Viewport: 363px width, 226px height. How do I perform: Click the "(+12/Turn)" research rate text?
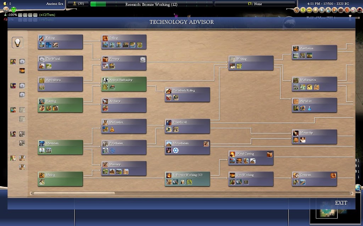click(47, 15)
